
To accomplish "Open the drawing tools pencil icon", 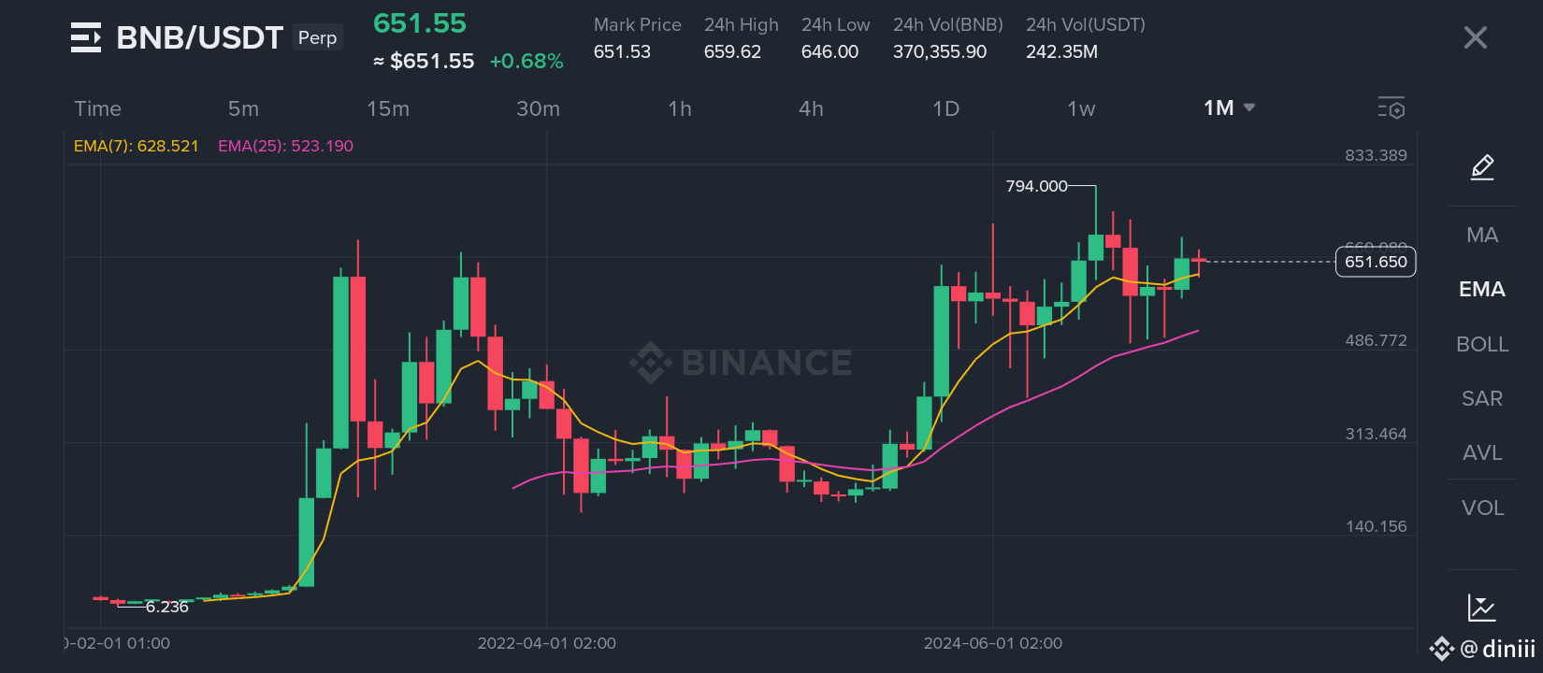I will [x=1482, y=167].
